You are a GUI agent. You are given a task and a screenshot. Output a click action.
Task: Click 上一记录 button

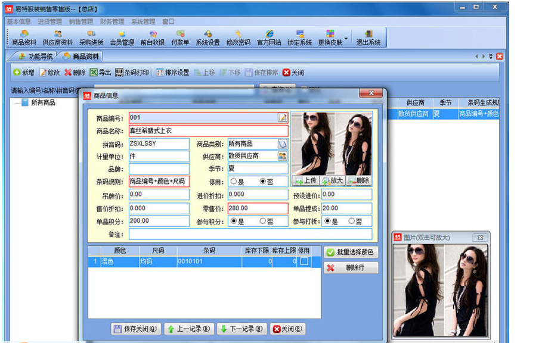(189, 329)
